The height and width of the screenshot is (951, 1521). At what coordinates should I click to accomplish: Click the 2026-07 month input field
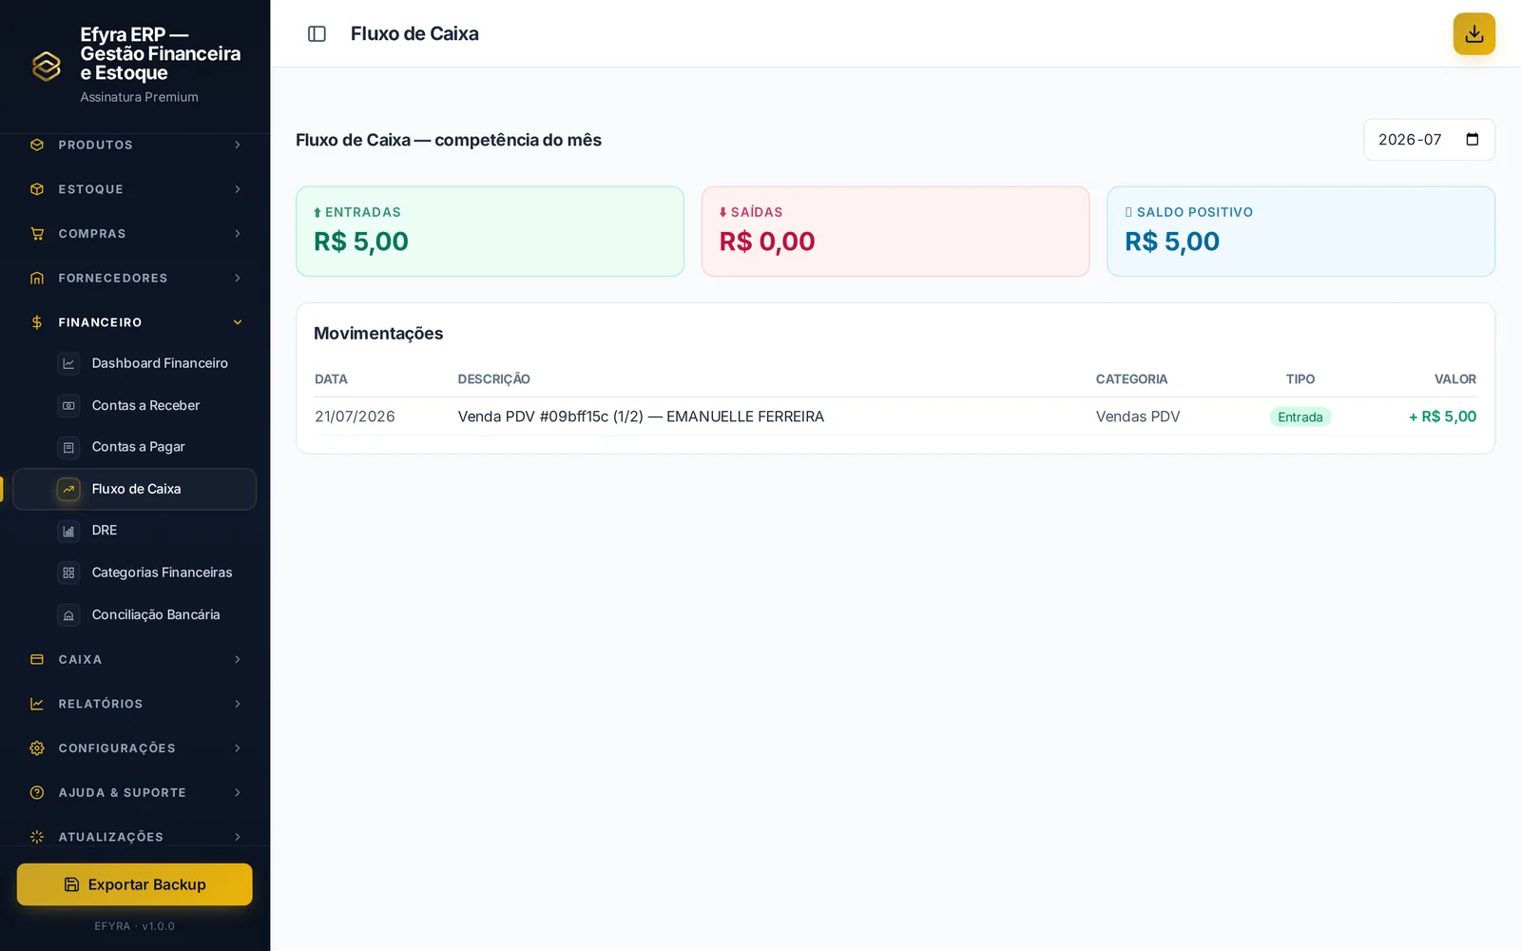coord(1429,140)
